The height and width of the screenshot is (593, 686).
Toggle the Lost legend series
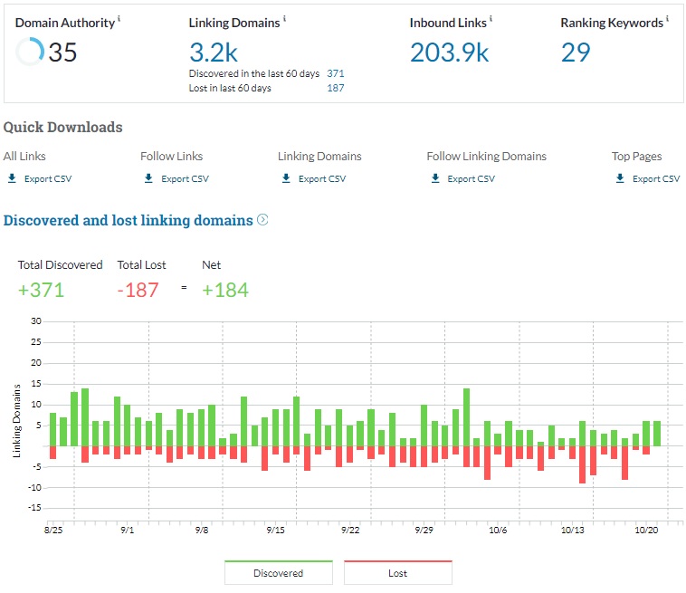[397, 572]
